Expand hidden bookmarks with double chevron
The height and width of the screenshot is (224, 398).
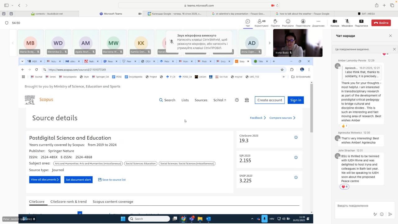click(x=284, y=77)
